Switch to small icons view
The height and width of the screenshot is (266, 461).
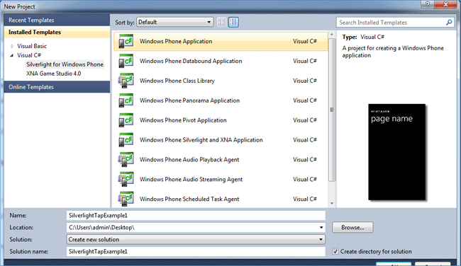click(222, 22)
